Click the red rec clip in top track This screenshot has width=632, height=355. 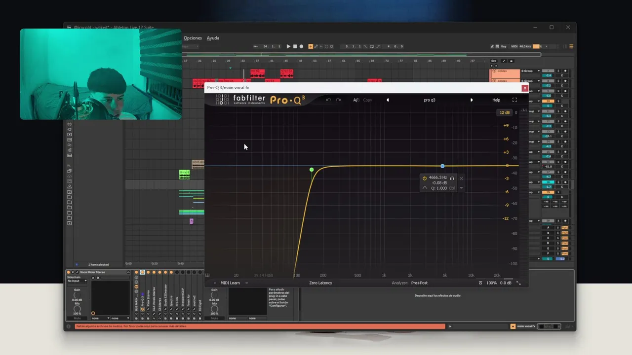point(257,73)
